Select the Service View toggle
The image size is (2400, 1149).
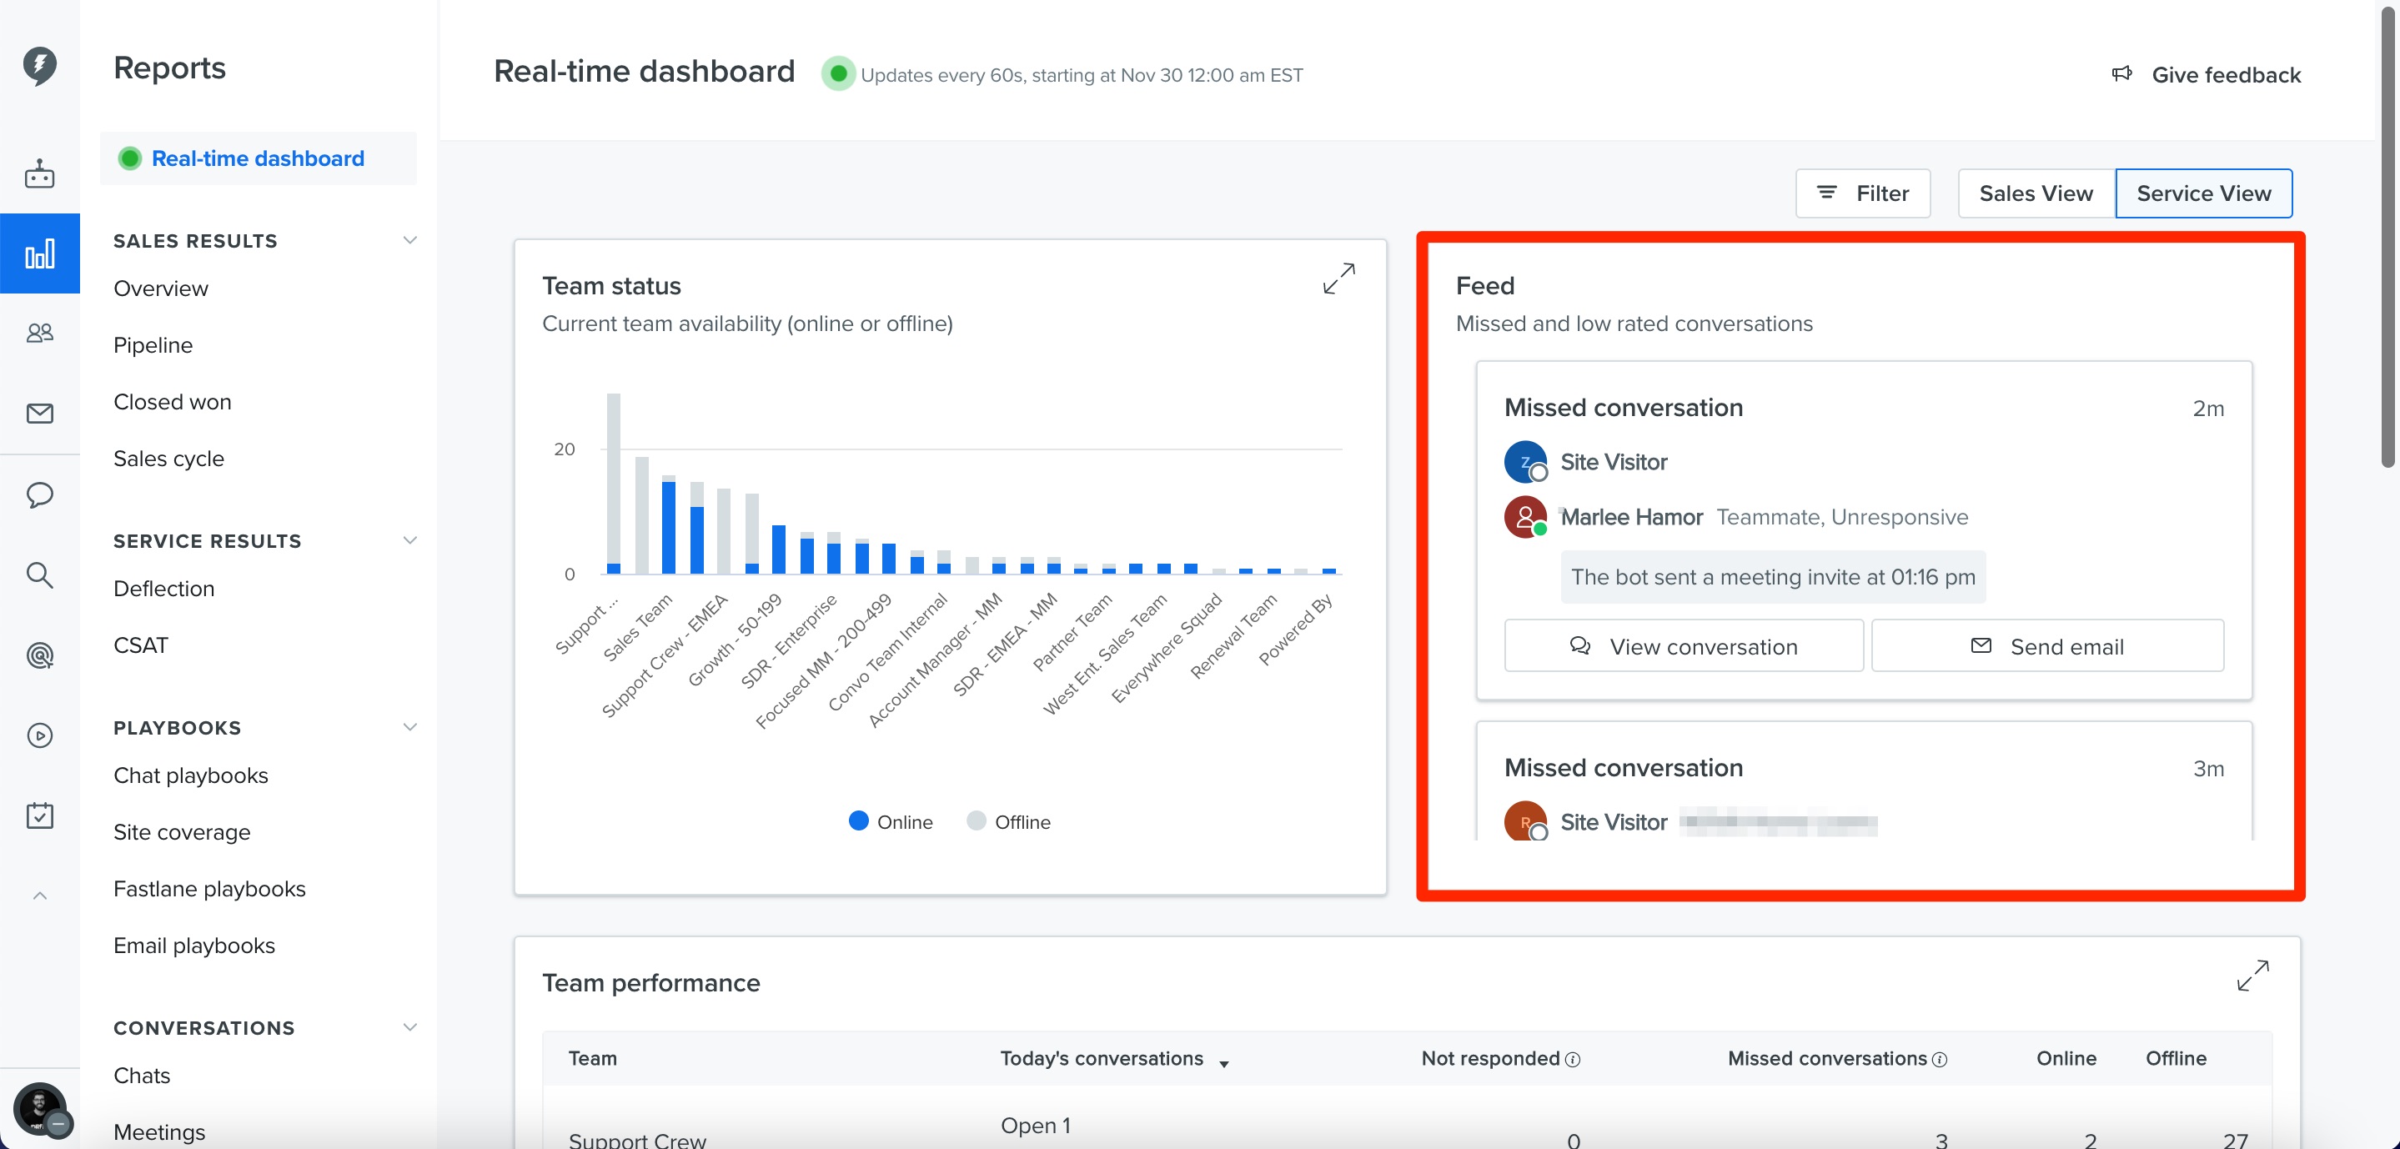point(2203,193)
